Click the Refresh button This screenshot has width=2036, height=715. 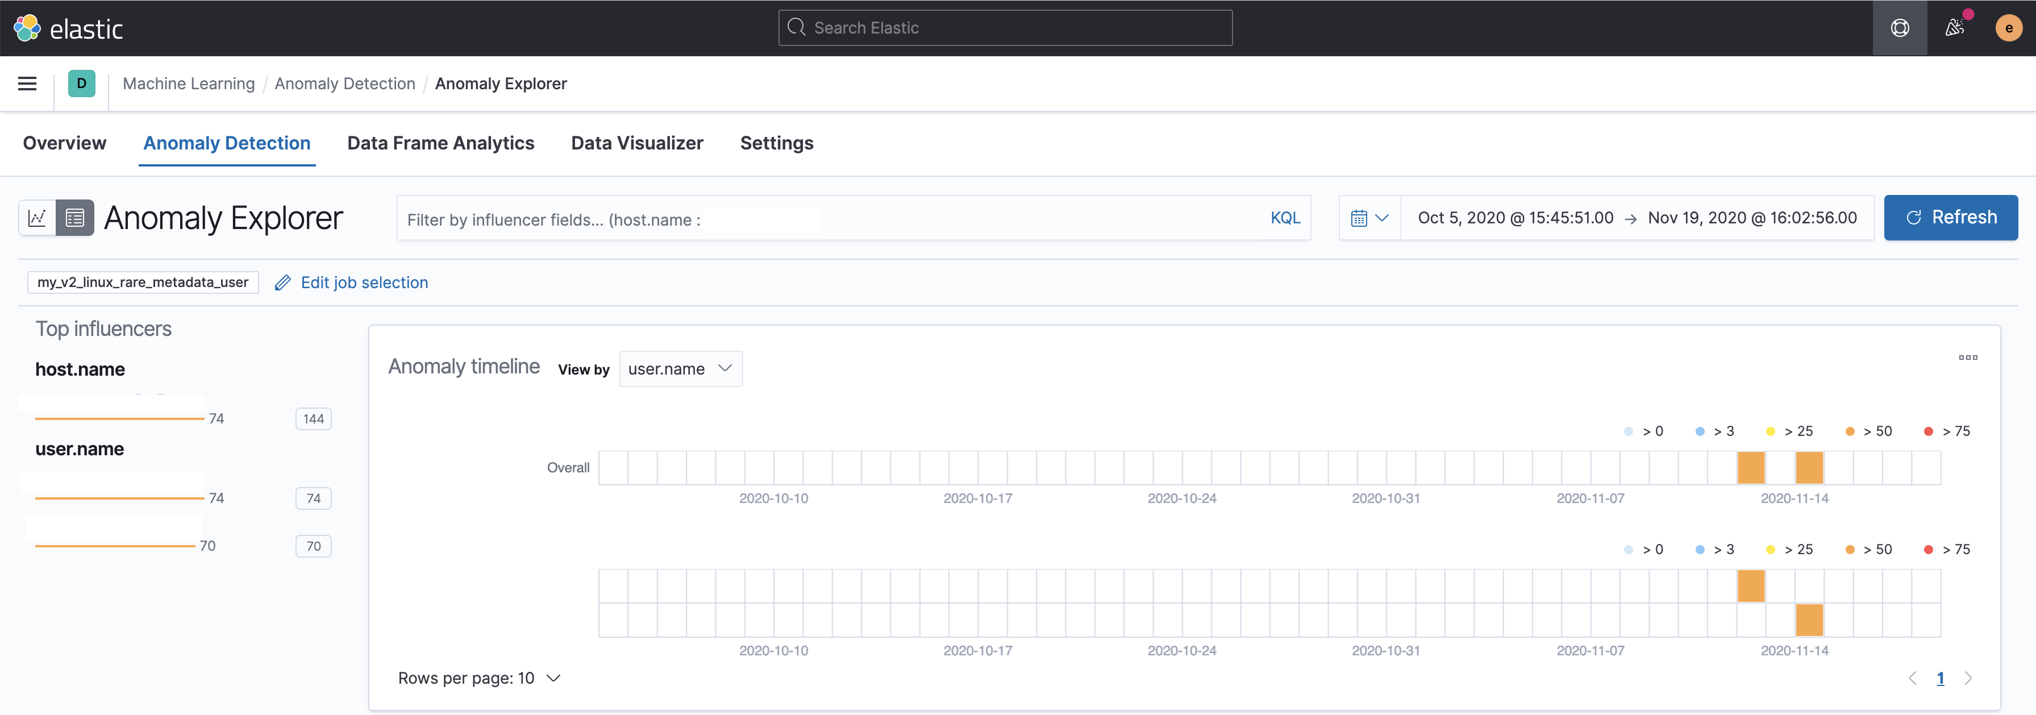click(1950, 218)
